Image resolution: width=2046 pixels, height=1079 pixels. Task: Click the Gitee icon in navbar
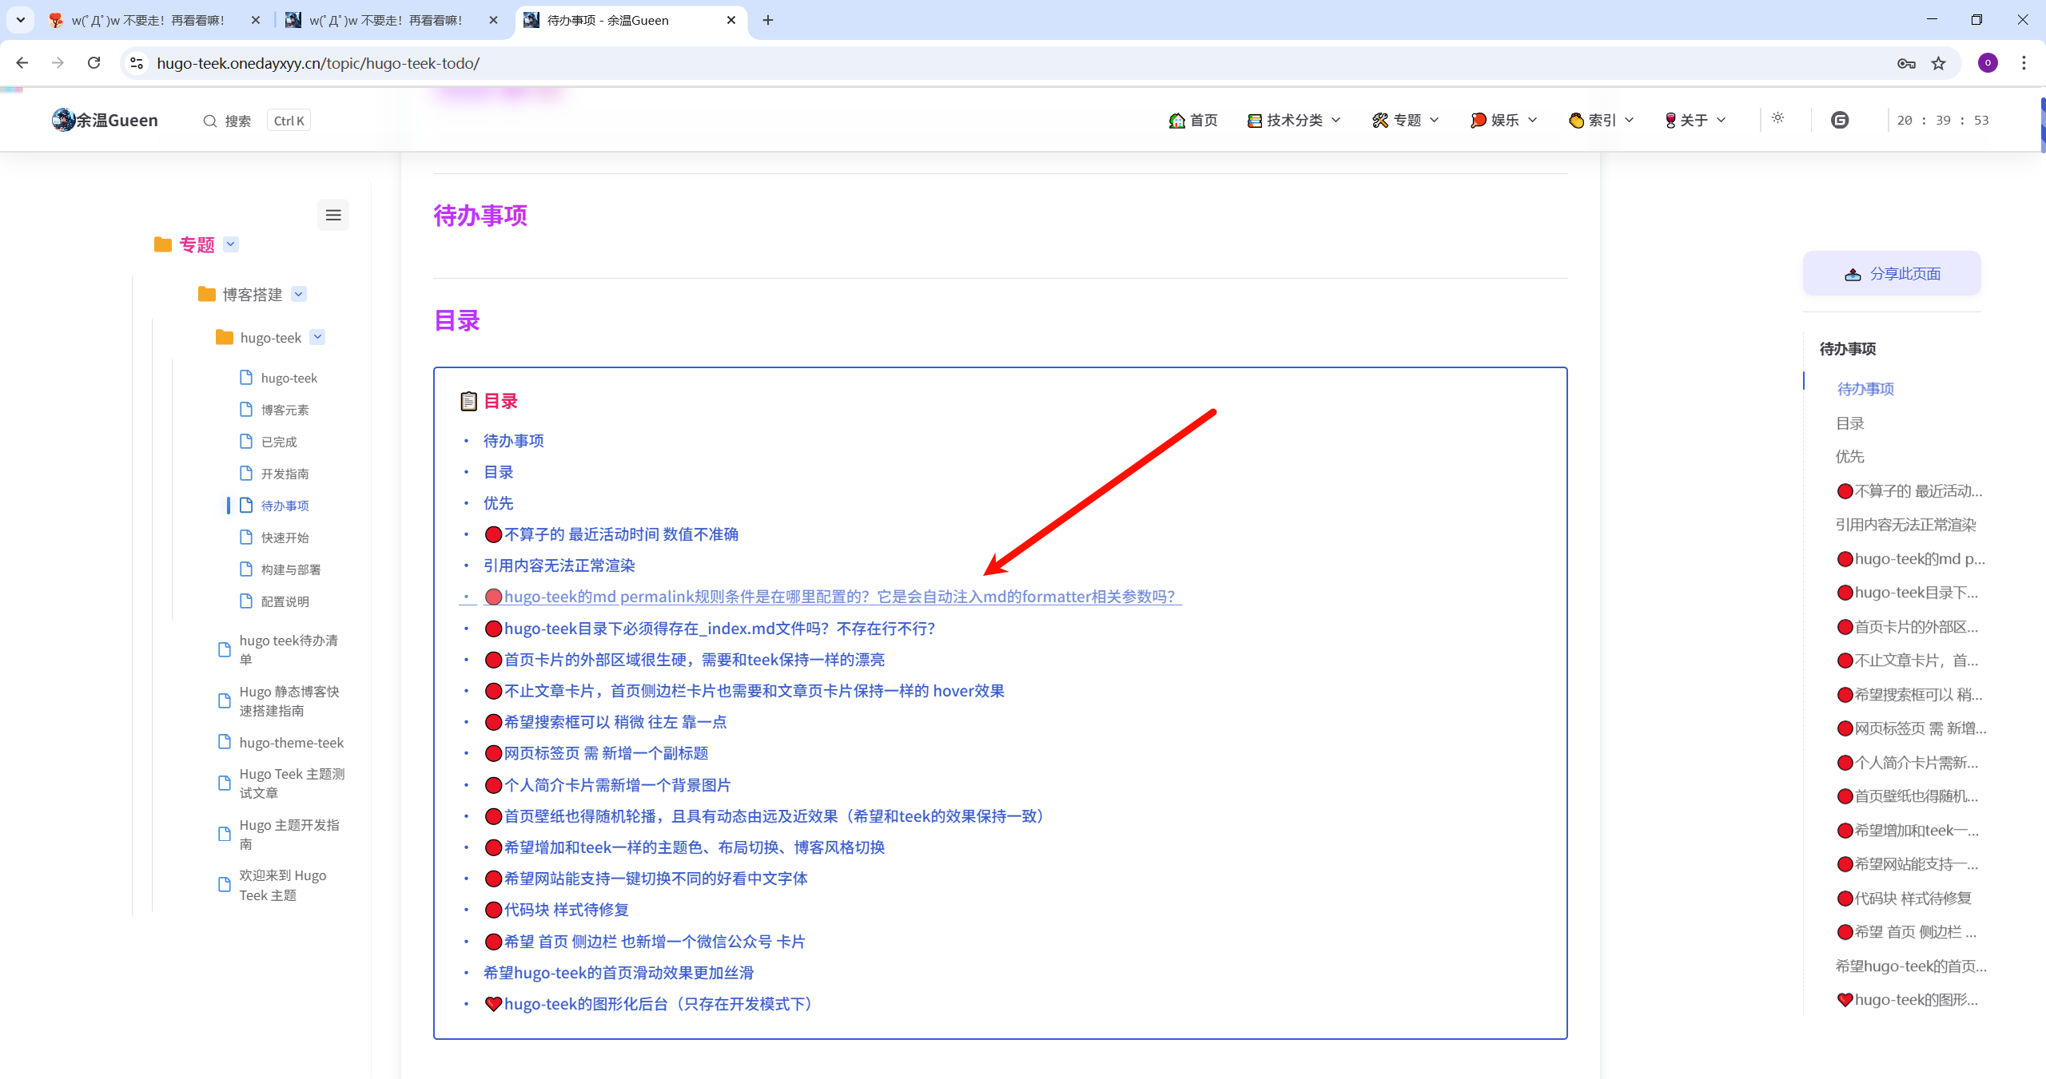coord(1840,120)
